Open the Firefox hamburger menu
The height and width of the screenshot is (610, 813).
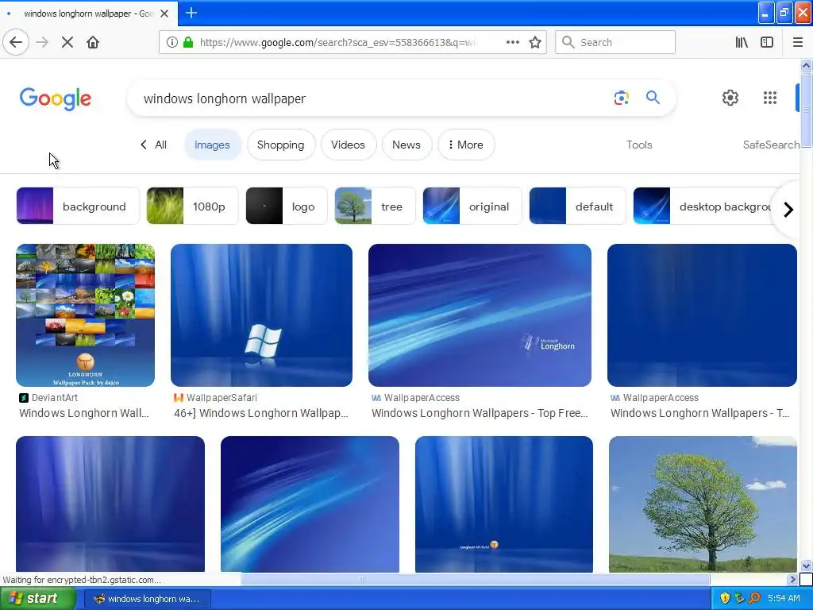point(798,42)
